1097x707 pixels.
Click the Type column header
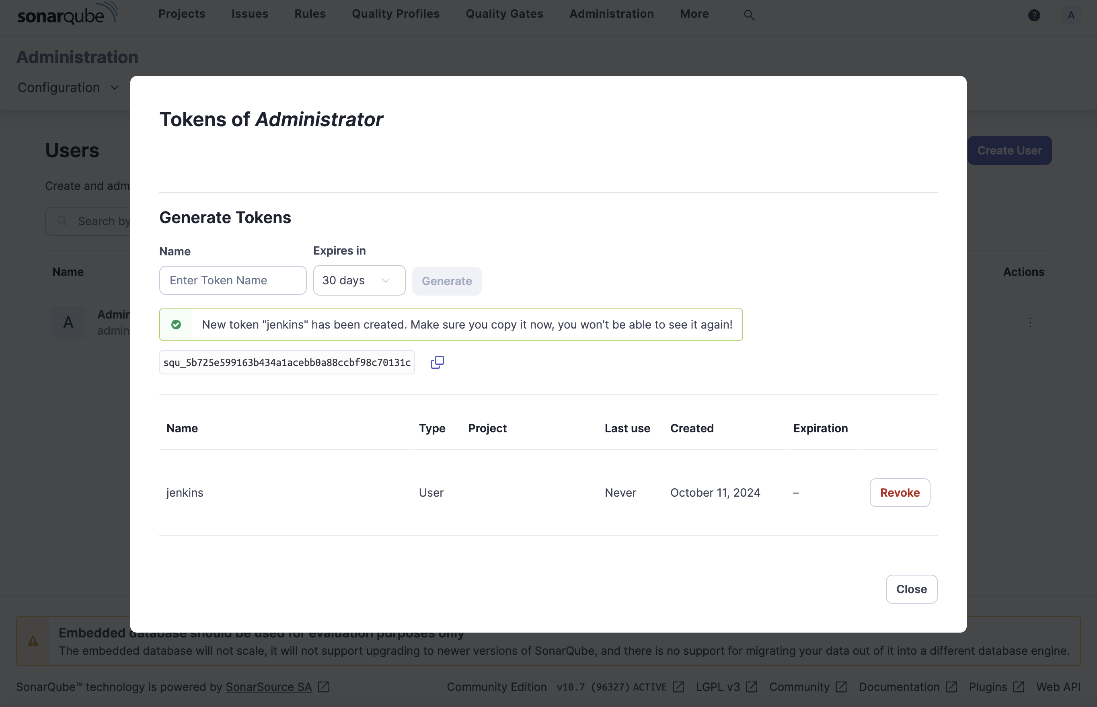(432, 428)
